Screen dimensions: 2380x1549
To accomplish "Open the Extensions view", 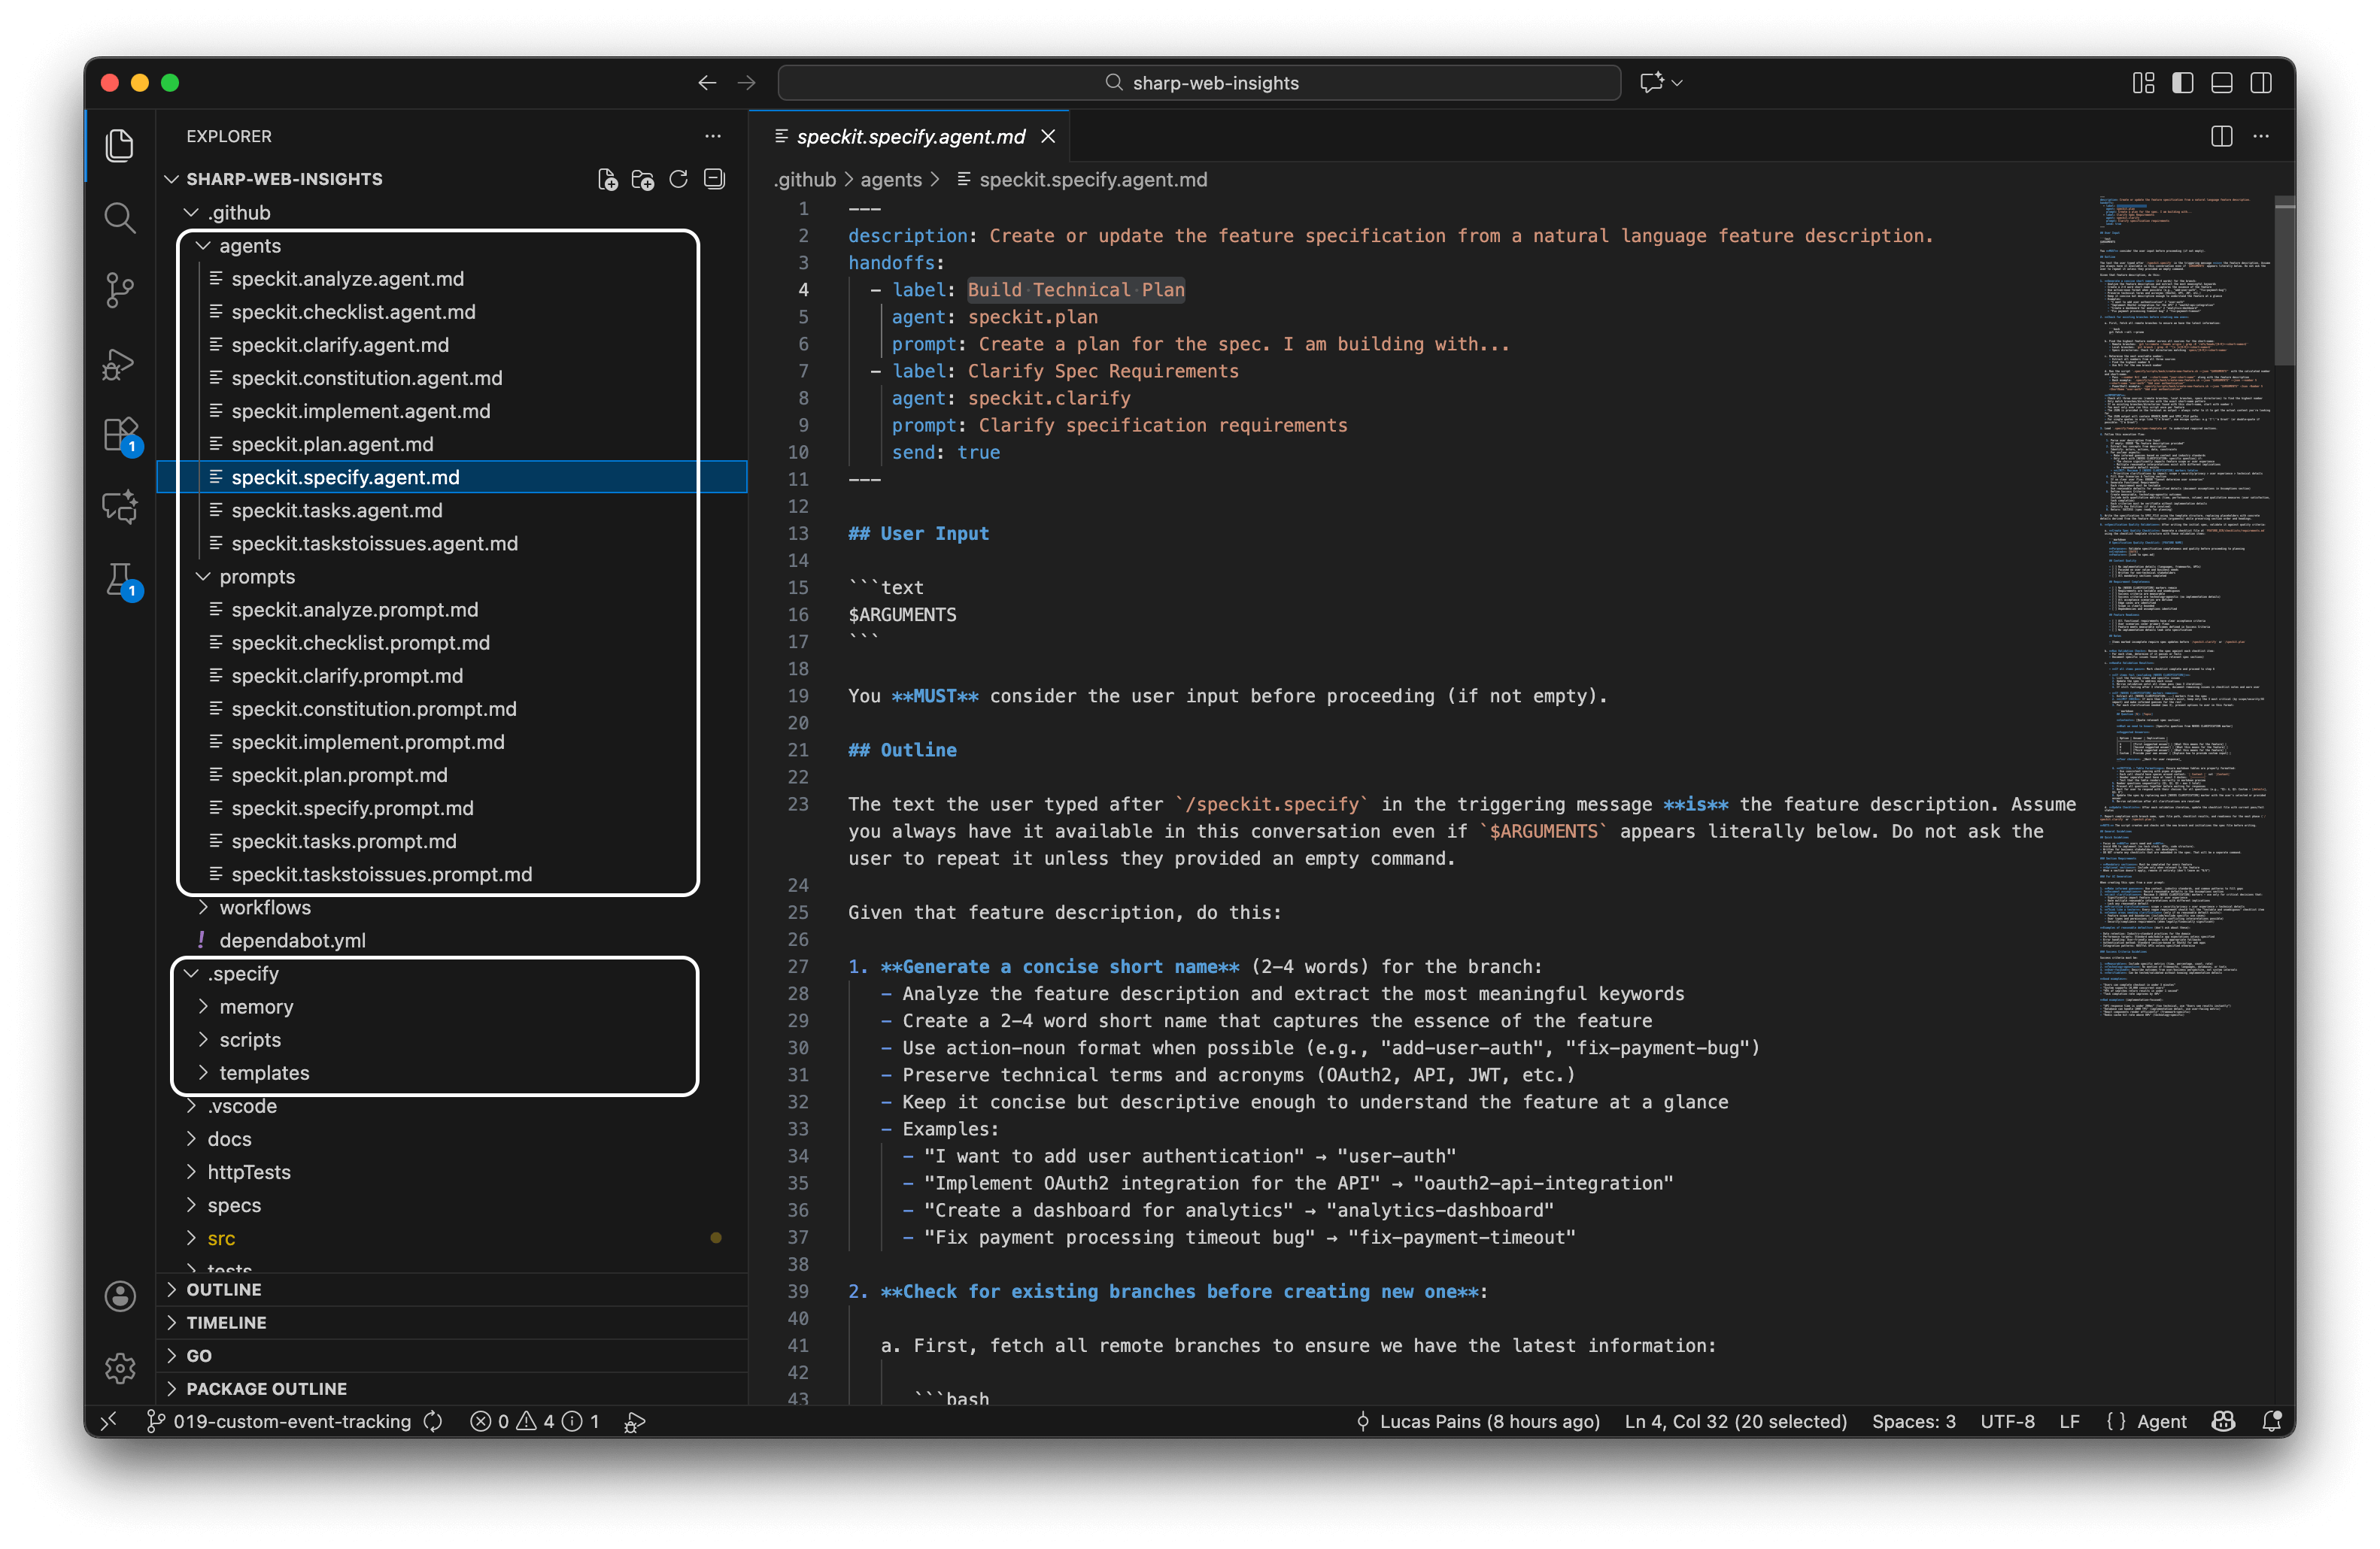I will click(x=119, y=434).
